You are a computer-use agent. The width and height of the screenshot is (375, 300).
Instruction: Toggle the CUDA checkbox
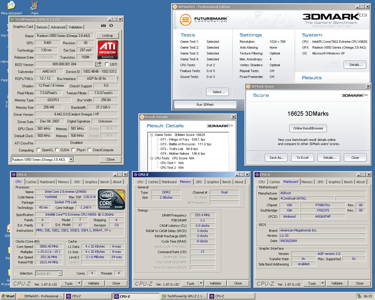(57, 150)
